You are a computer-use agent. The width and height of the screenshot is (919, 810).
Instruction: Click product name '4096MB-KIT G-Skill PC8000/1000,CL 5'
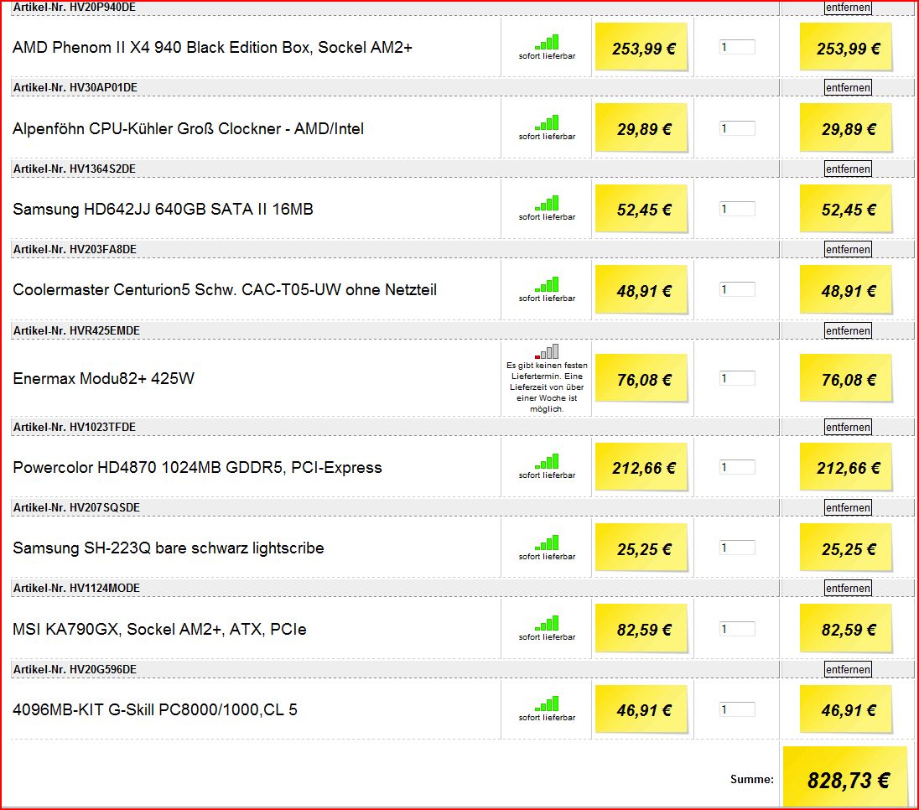pos(155,709)
